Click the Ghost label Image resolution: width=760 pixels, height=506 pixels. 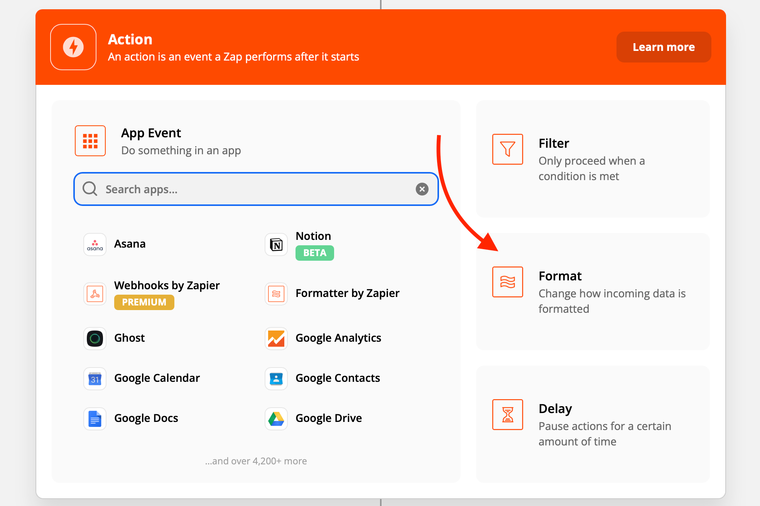pos(130,338)
